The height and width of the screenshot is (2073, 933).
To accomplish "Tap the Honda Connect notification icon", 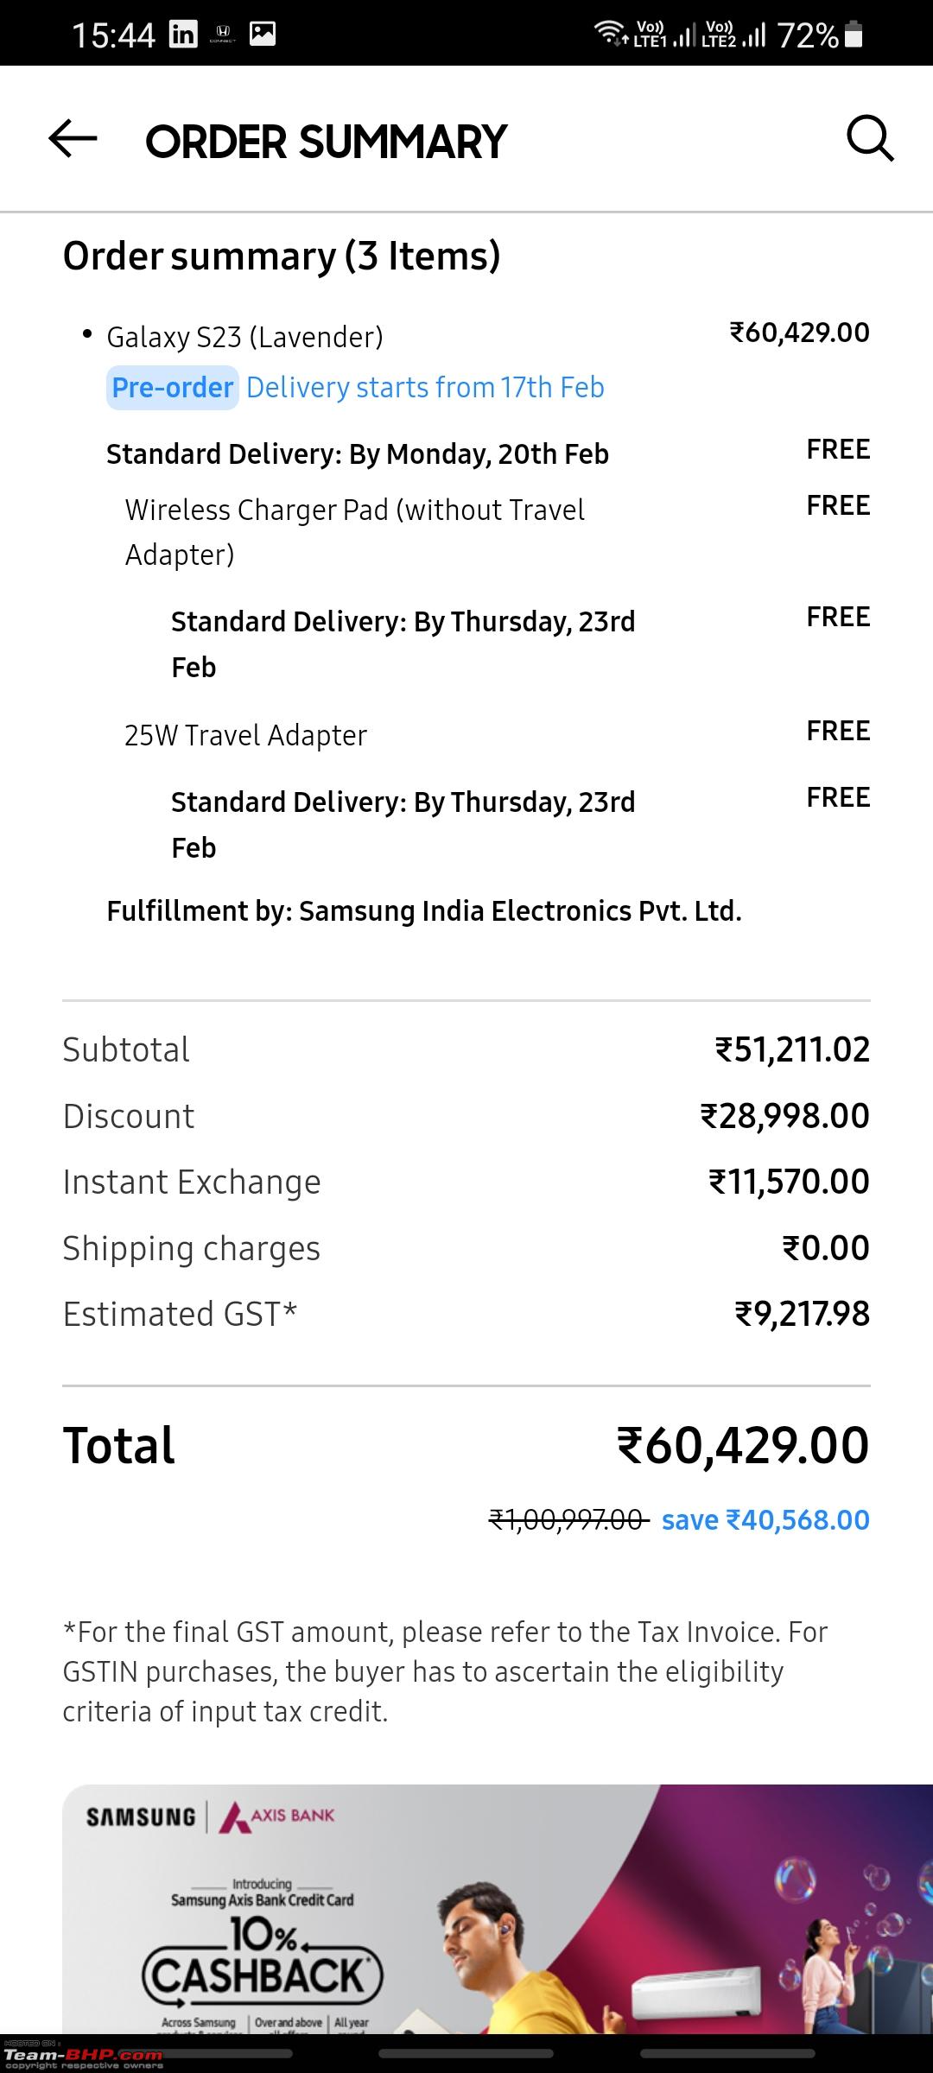I will pyautogui.click(x=222, y=35).
